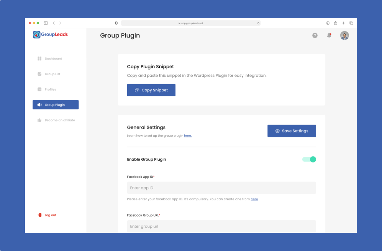The width and height of the screenshot is (382, 251).
Task: Click into the Facebook App ID field
Action: coord(221,188)
